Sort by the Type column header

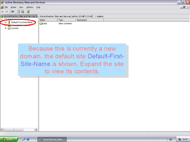tap(66, 20)
